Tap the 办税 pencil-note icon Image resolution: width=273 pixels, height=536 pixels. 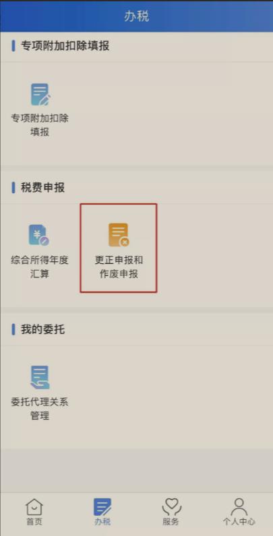click(x=102, y=507)
